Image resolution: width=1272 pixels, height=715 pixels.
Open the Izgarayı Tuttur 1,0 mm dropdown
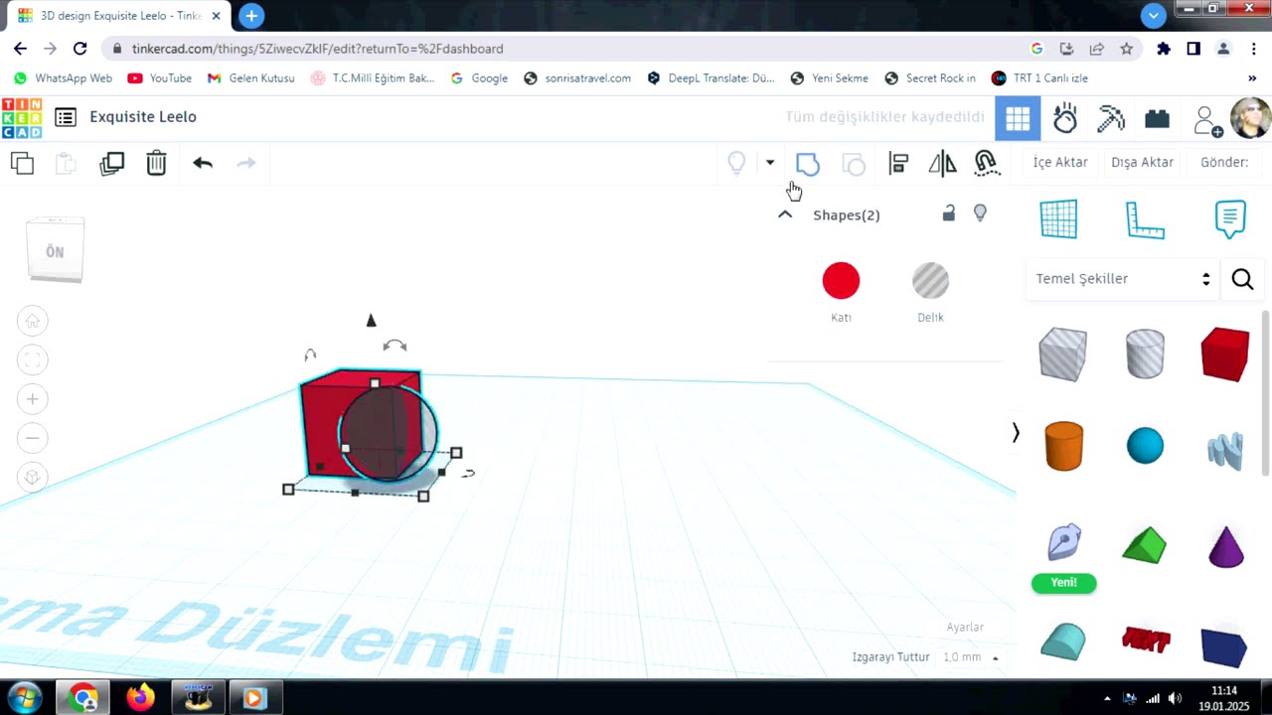tap(970, 657)
